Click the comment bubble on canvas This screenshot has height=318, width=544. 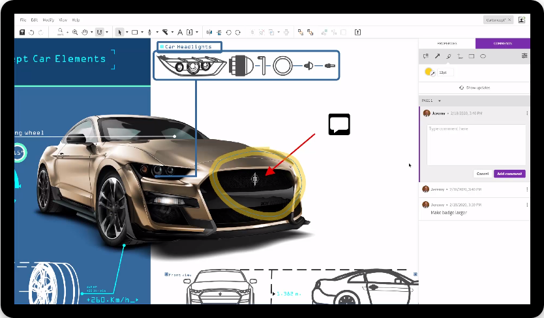[x=339, y=124]
